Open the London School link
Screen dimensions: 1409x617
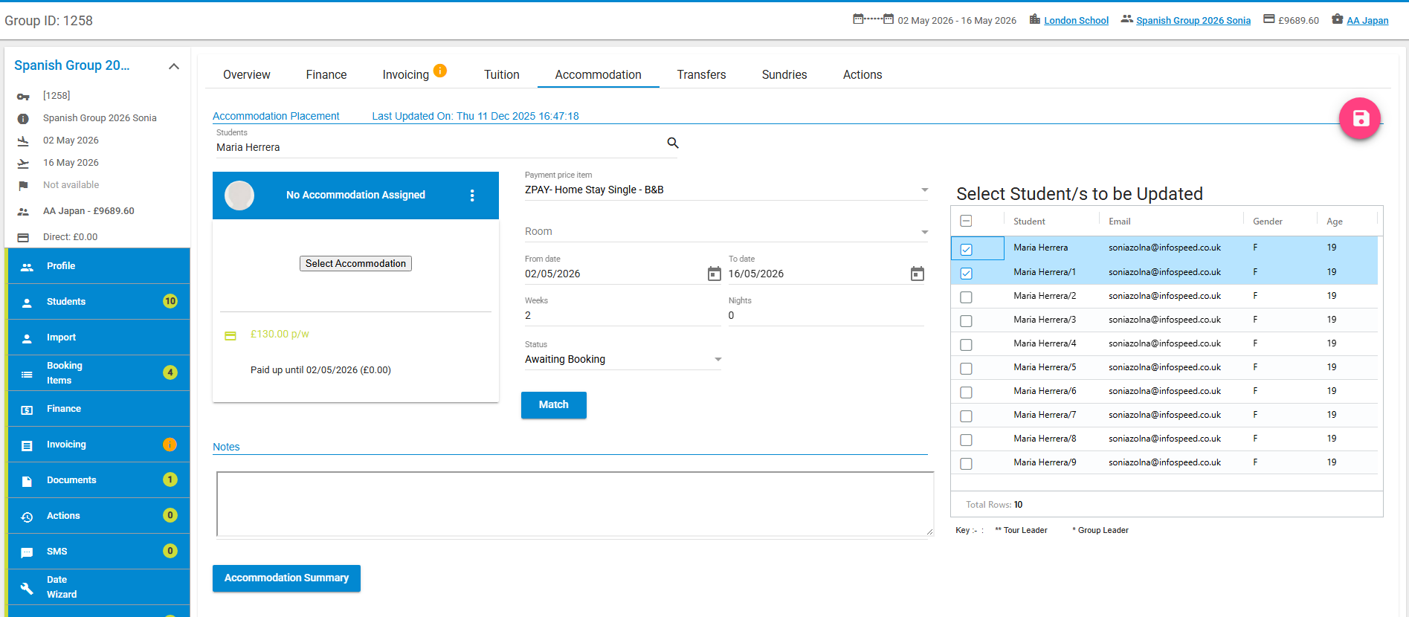[1076, 20]
